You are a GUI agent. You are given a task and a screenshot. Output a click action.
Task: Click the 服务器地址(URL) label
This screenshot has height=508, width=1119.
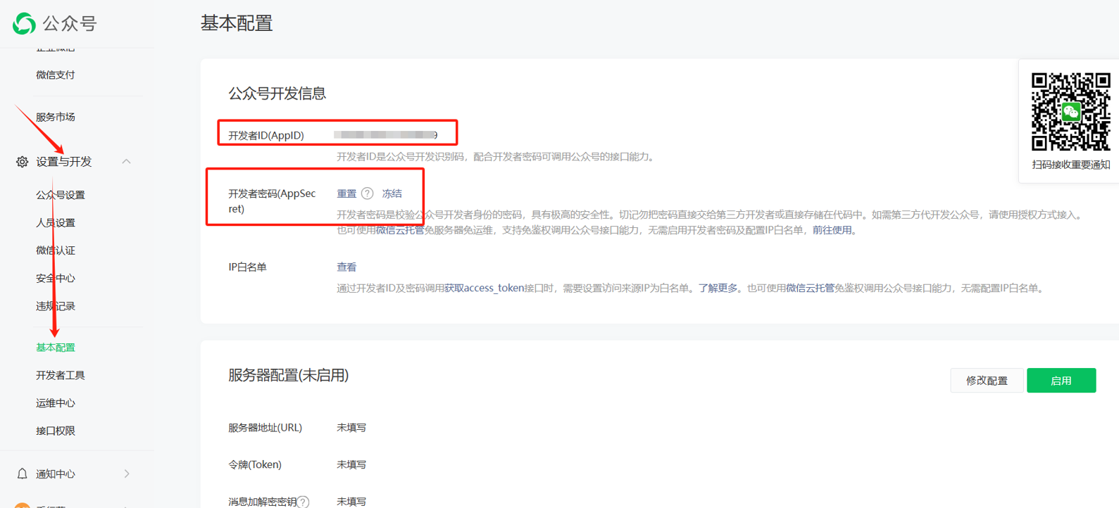(265, 427)
